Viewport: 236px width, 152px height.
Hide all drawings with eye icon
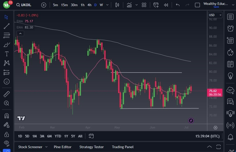7,143
